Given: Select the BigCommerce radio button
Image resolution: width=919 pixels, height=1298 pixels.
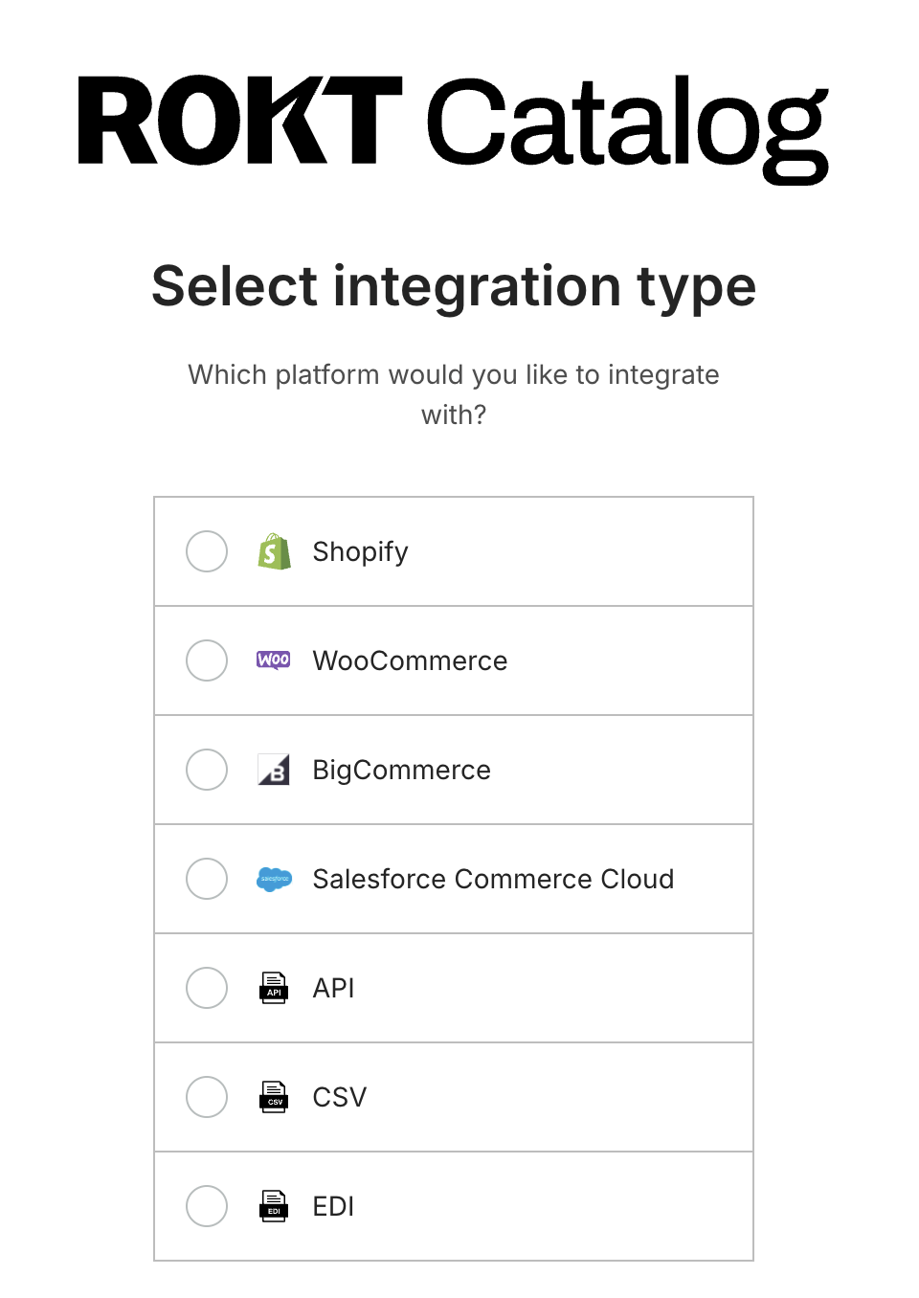Looking at the screenshot, I should [207, 770].
